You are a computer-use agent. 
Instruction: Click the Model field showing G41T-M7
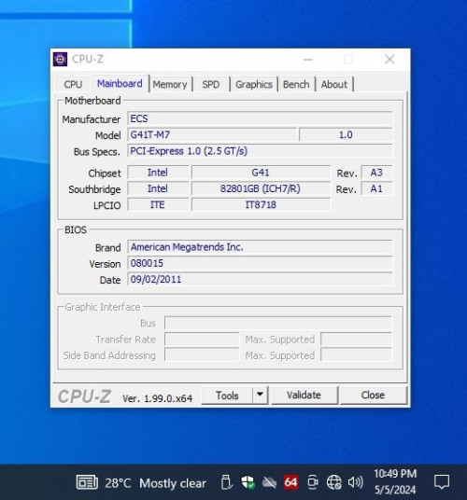point(212,134)
